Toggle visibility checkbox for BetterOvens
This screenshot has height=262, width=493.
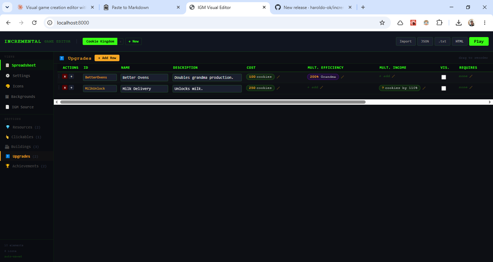444,77
